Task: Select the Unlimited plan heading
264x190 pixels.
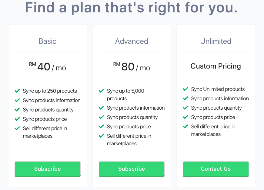Action: click(x=216, y=41)
